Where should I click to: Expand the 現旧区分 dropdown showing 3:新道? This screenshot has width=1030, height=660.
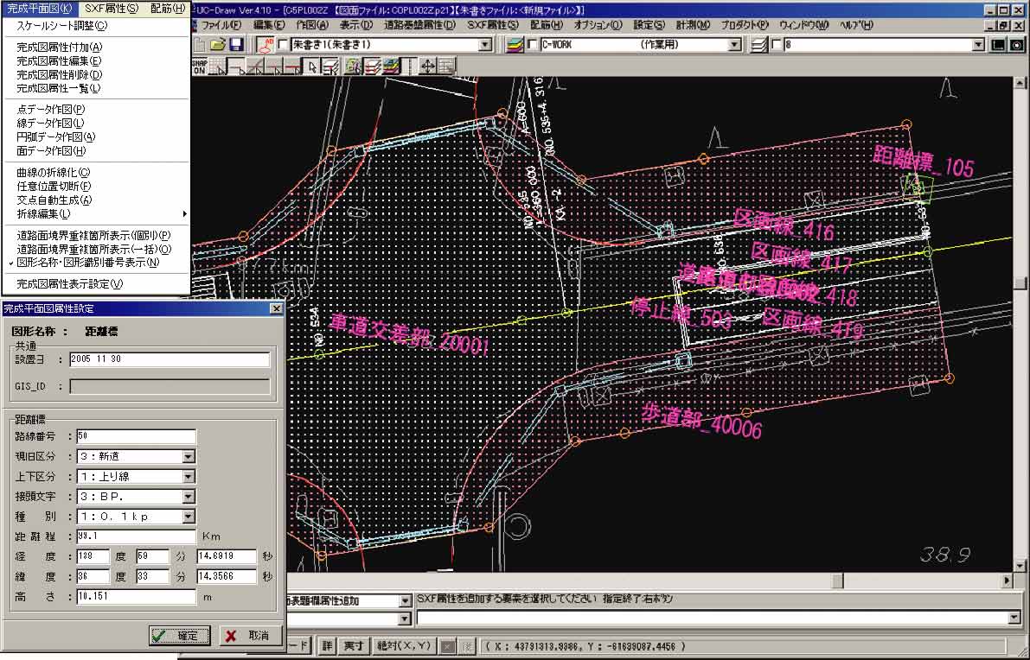click(x=189, y=457)
